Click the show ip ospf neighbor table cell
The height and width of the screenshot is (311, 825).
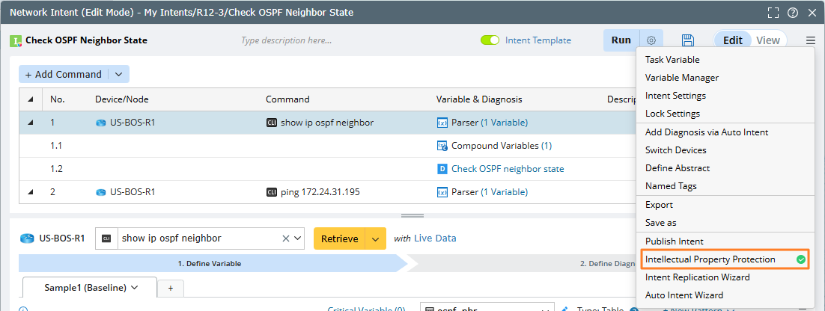[326, 123]
